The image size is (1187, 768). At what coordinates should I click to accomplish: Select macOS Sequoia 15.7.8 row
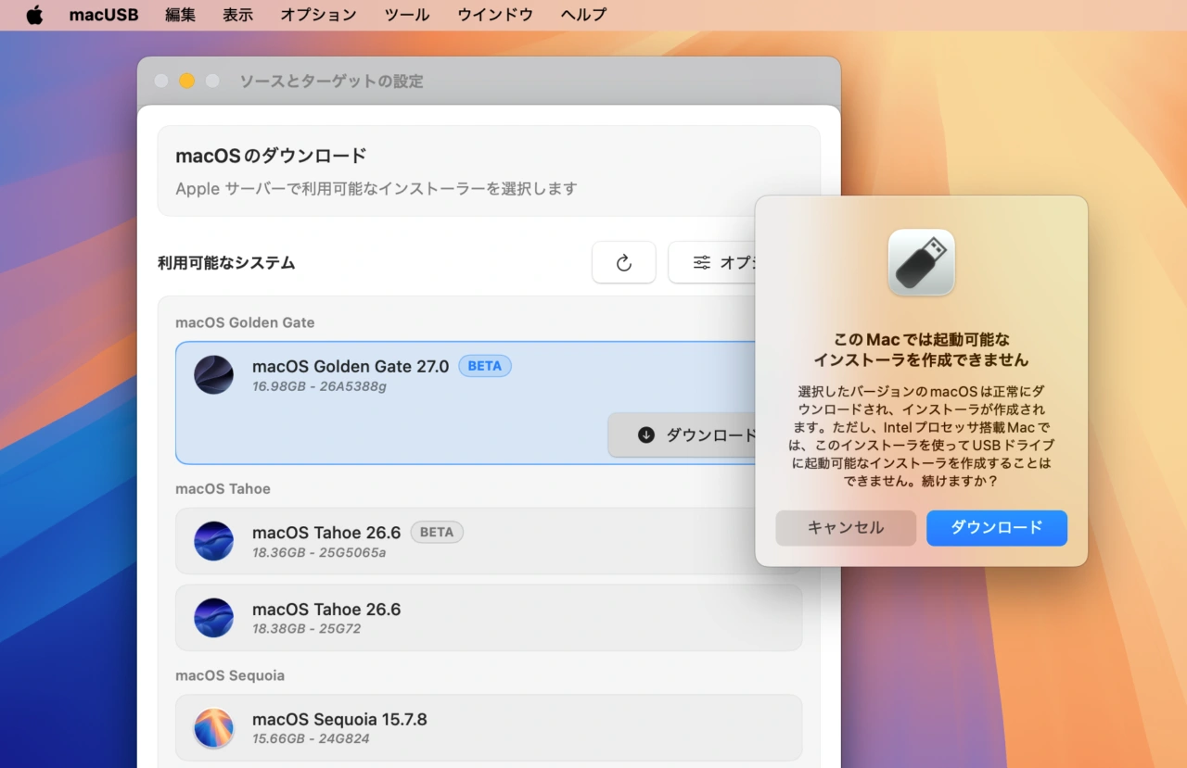(x=489, y=728)
